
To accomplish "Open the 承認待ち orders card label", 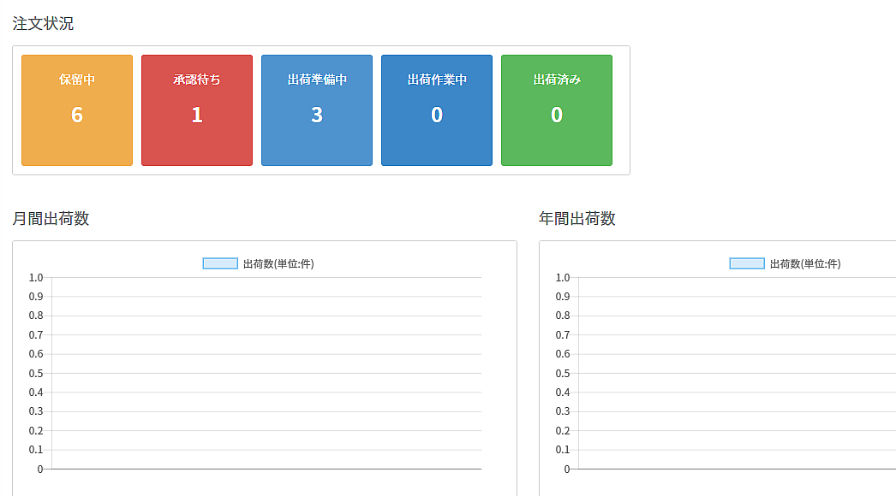I will pos(197,80).
